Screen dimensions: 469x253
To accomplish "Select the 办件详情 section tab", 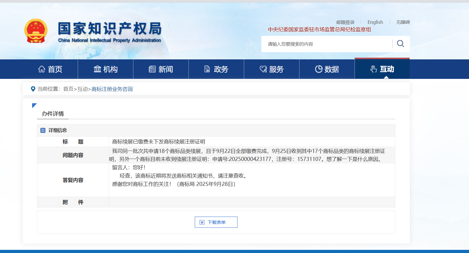I will click(53, 114).
